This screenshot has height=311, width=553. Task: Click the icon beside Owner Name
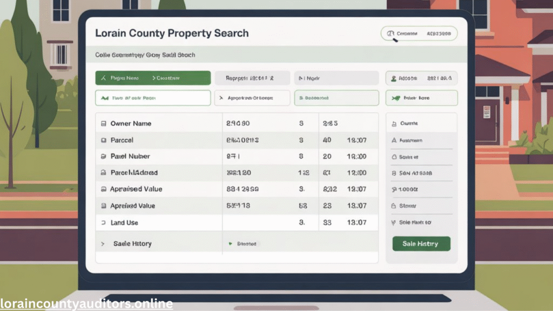(x=103, y=124)
